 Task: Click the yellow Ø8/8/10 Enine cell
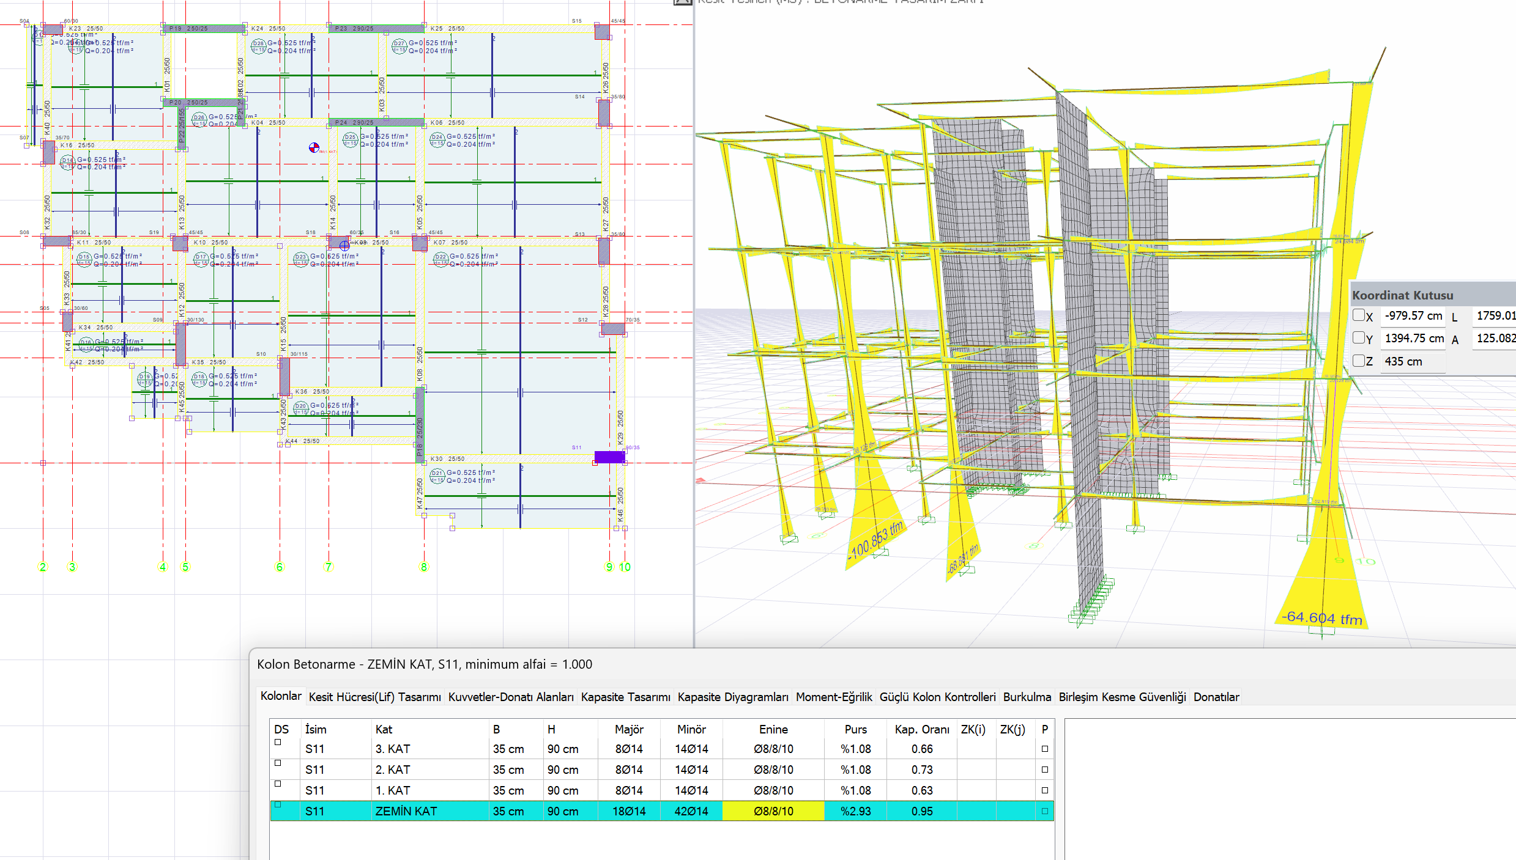[773, 811]
